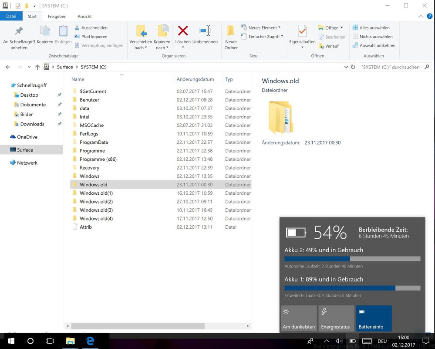
Task: Switch to Start ribbon tab
Action: pyautogui.click(x=32, y=17)
